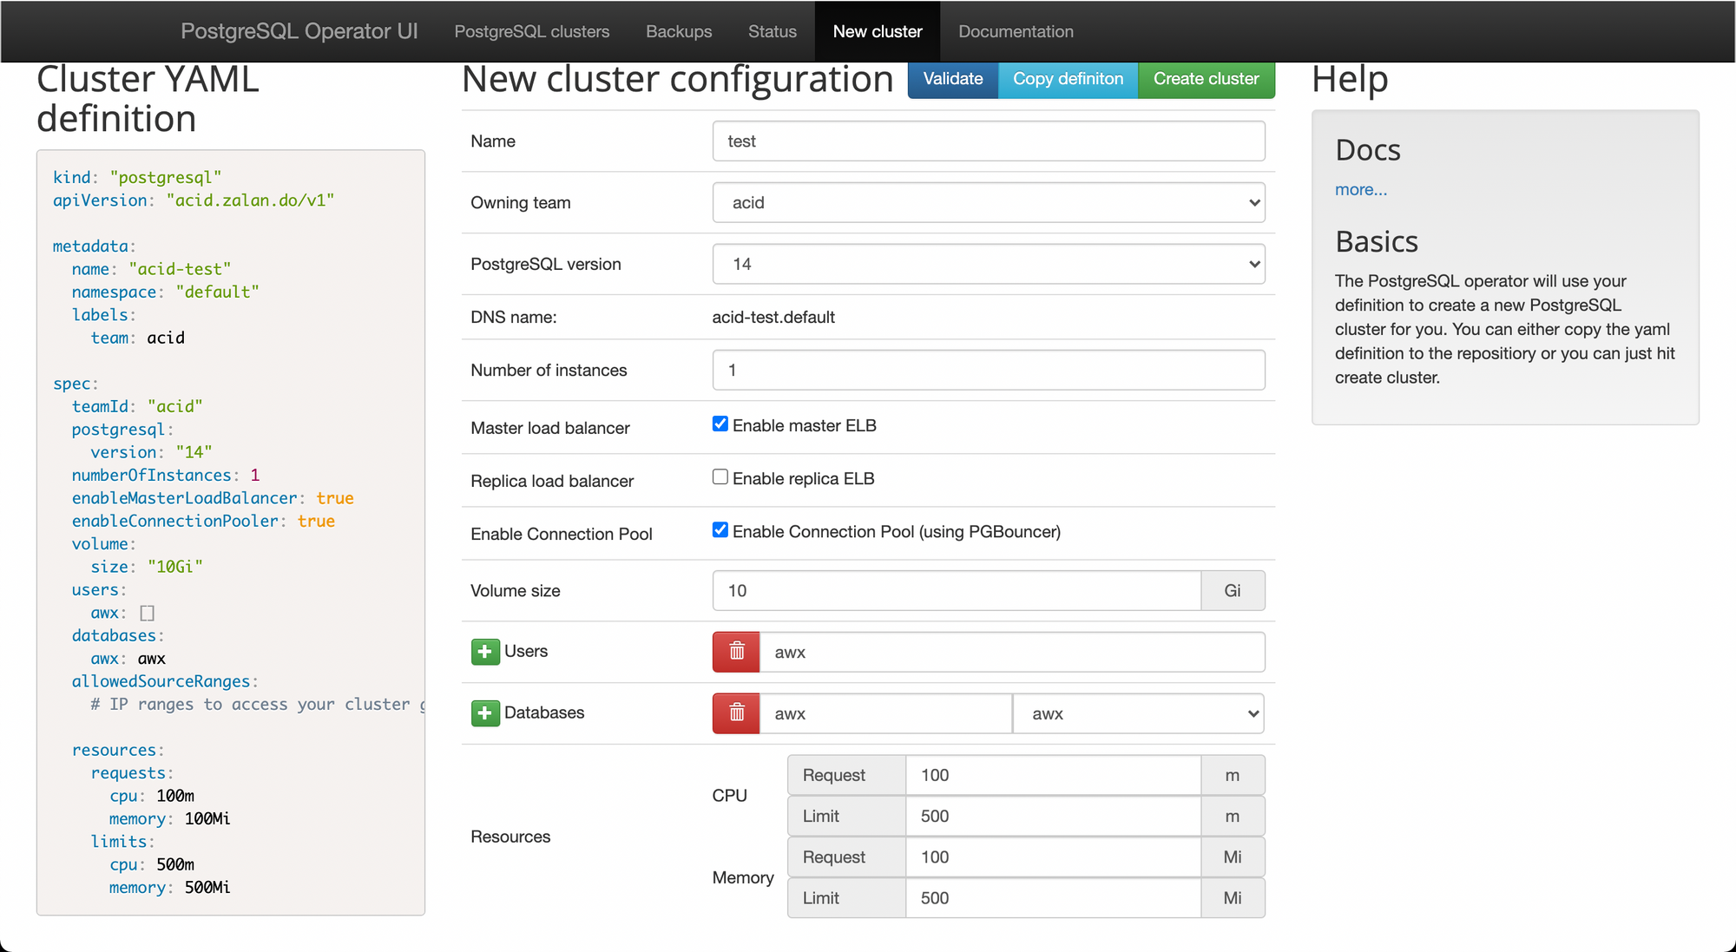Click the green plus icon beside Users
Image resolution: width=1736 pixels, height=952 pixels.
485,652
